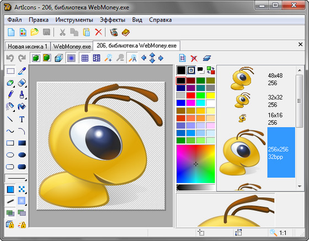Open airbrush tool options small arrow
This screenshot has width=309, height=241.
pyautogui.click(x=14, y=111)
